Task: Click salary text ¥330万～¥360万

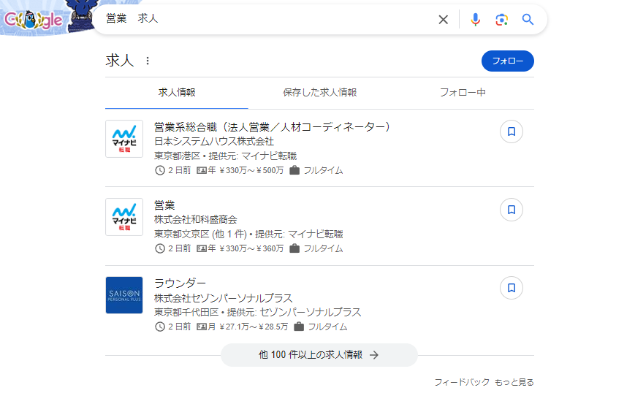Action: point(251,248)
